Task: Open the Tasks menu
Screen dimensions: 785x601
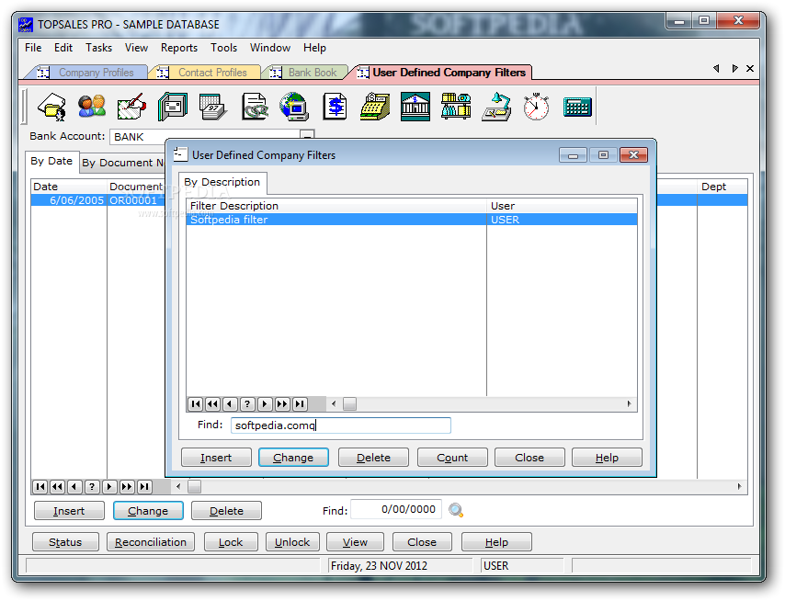Action: pyautogui.click(x=98, y=48)
